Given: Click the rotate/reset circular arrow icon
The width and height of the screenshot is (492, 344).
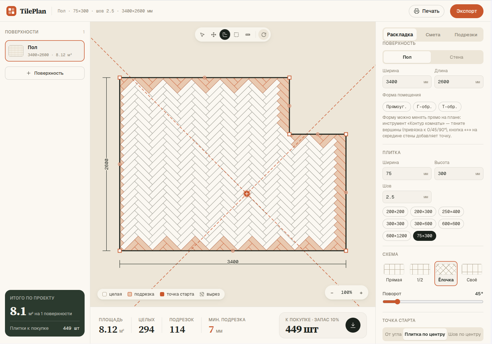Looking at the screenshot, I should (x=264, y=35).
